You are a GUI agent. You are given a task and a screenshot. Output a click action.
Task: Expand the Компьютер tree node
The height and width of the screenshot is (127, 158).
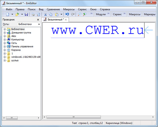pyautogui.click(x=5, y=40)
